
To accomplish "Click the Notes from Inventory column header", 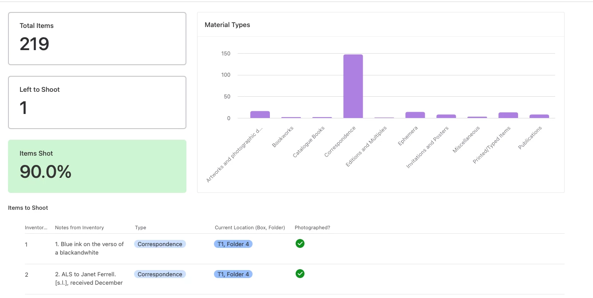I will pyautogui.click(x=79, y=227).
